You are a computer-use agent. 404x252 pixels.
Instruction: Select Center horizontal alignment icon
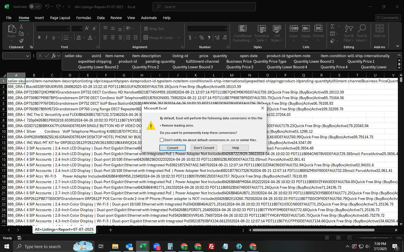pyautogui.click(x=113, y=38)
